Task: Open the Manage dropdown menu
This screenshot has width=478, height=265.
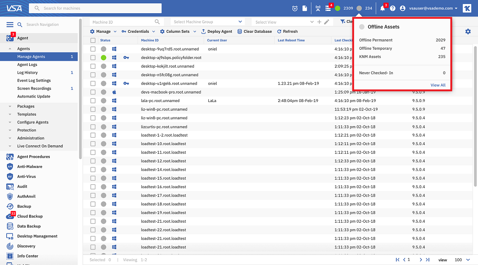Action: pyautogui.click(x=103, y=32)
